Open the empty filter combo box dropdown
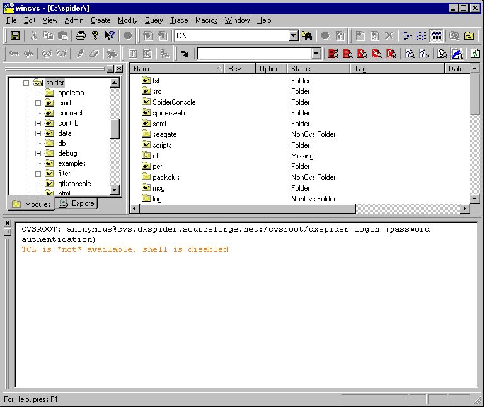This screenshot has height=407, width=484. (316, 54)
